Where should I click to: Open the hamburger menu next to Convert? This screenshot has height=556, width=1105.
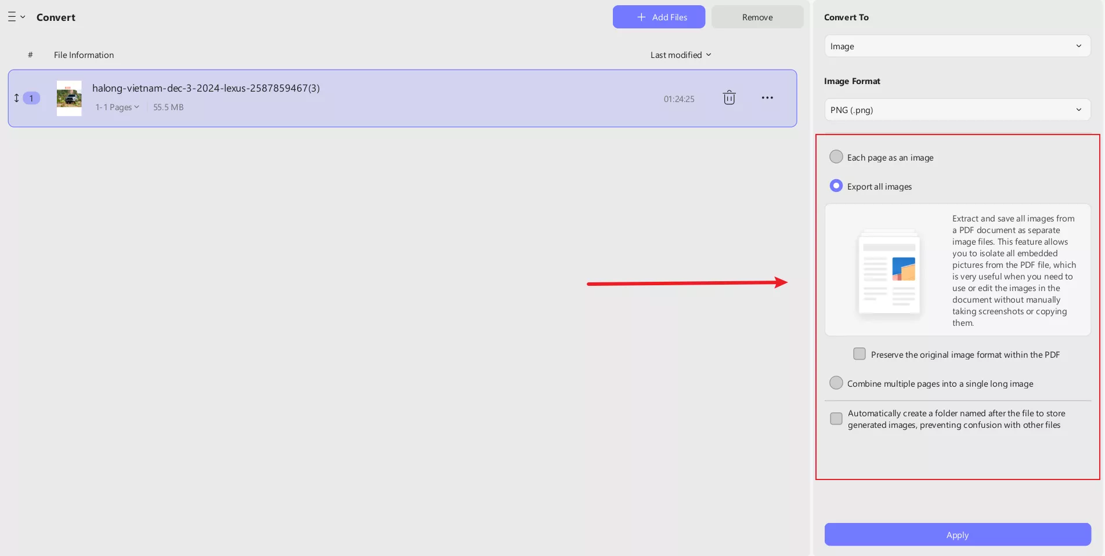point(16,17)
